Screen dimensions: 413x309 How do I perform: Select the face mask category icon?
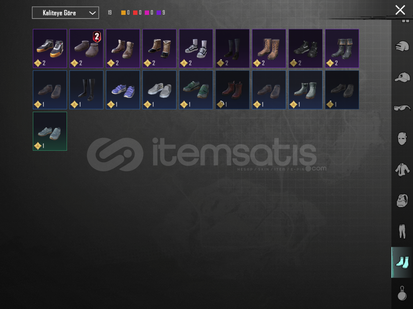402,138
